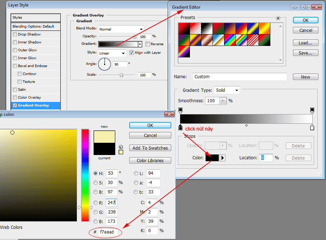Select the L lightness radio button
The height and width of the screenshot is (240, 326).
tap(136, 173)
